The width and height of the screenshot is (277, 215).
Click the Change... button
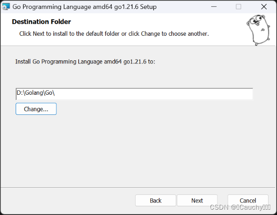point(36,109)
